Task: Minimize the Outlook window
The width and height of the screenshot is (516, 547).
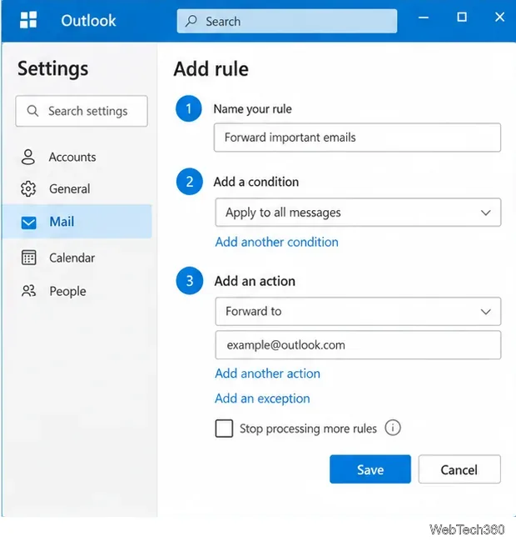Action: (424, 17)
